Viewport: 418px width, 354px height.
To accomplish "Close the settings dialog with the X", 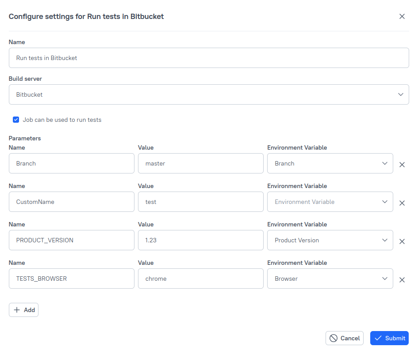I will click(x=402, y=16).
